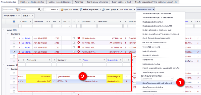
Task: Expand the Select group dropdown arrow
Action: 117,10
